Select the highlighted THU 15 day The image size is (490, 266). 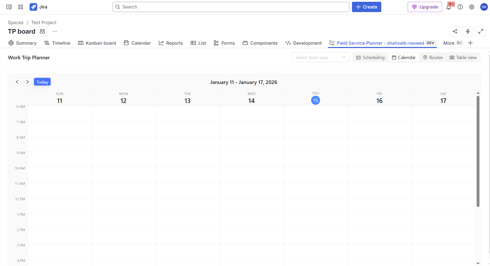(x=315, y=100)
